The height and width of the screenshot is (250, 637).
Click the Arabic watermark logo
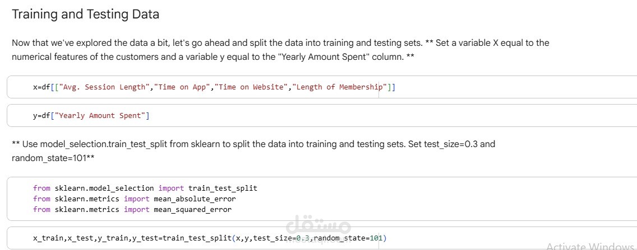(x=318, y=228)
